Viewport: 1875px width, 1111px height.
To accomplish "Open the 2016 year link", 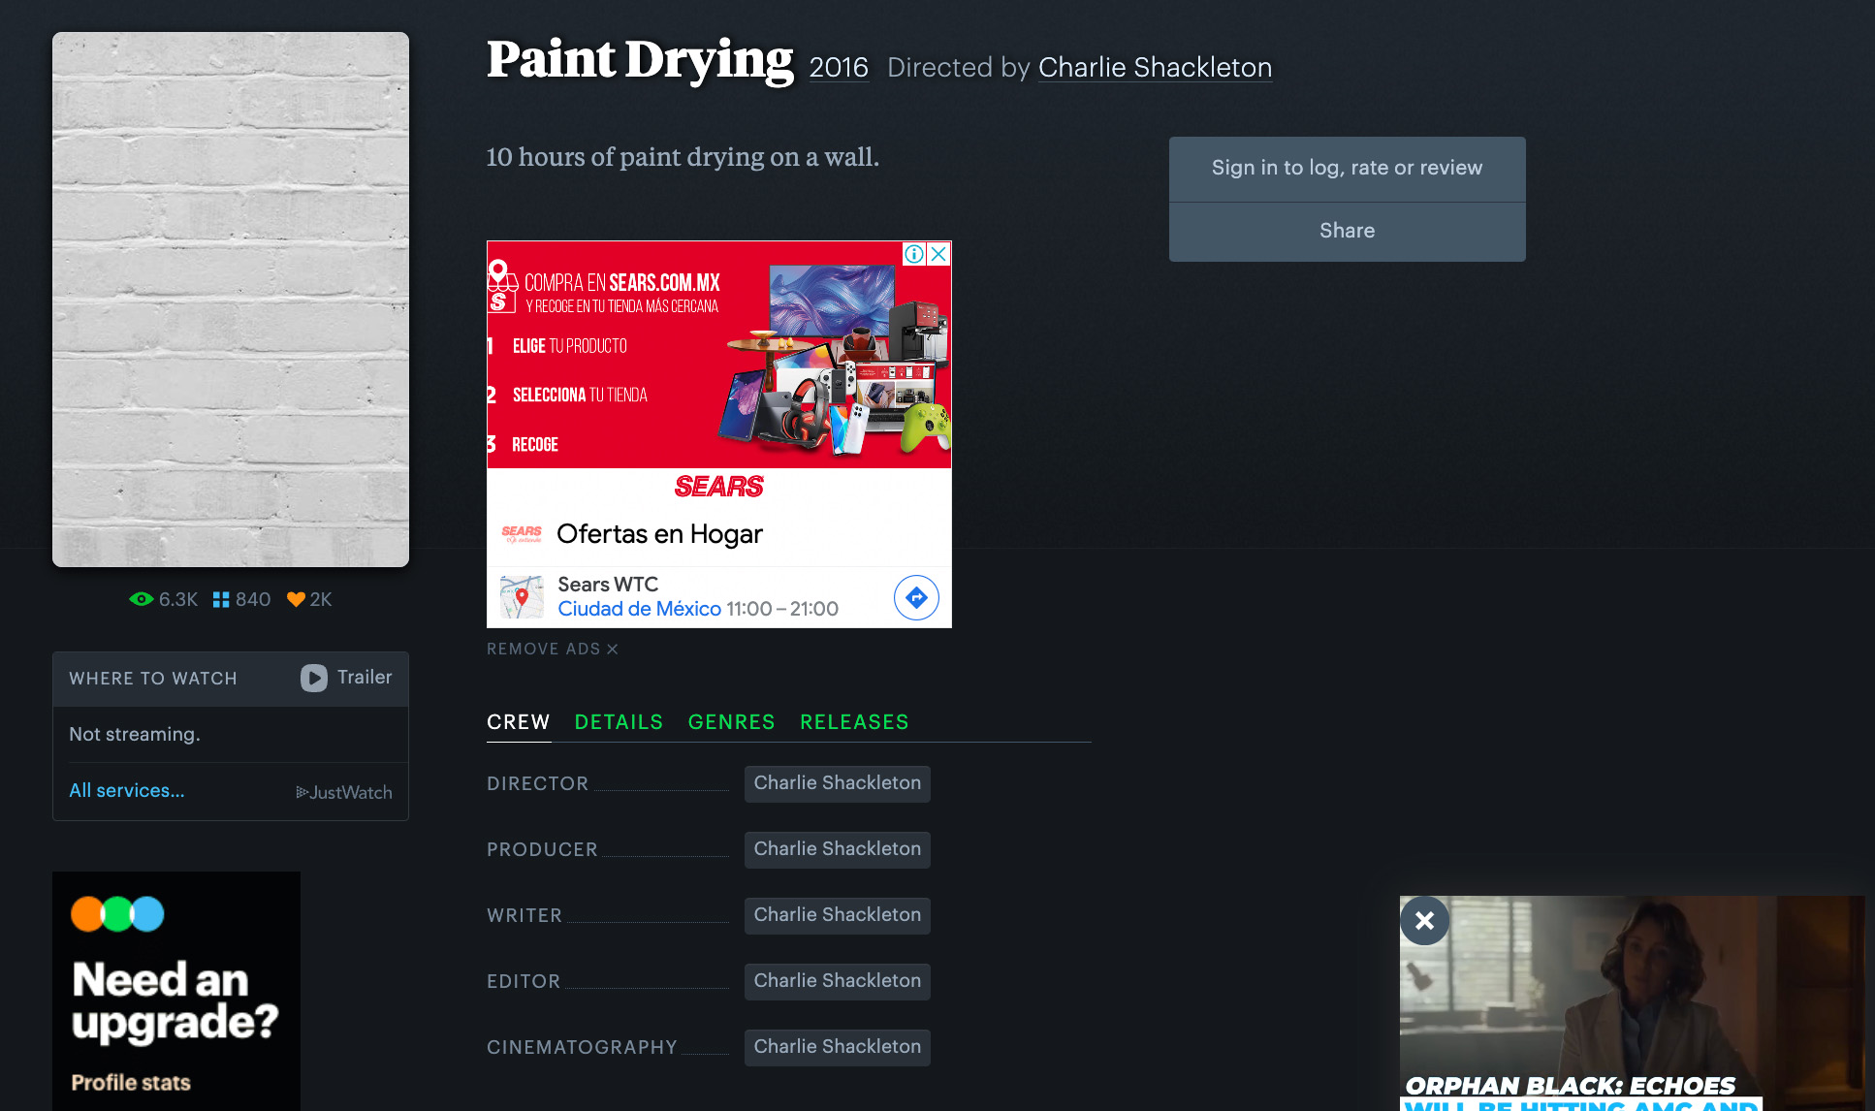I will pyautogui.click(x=839, y=68).
